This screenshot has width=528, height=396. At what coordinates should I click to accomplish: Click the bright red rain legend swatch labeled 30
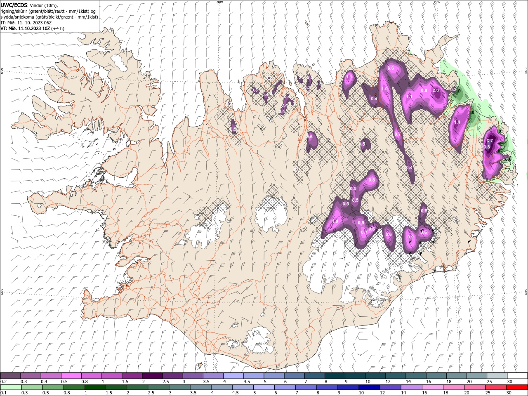517,387
